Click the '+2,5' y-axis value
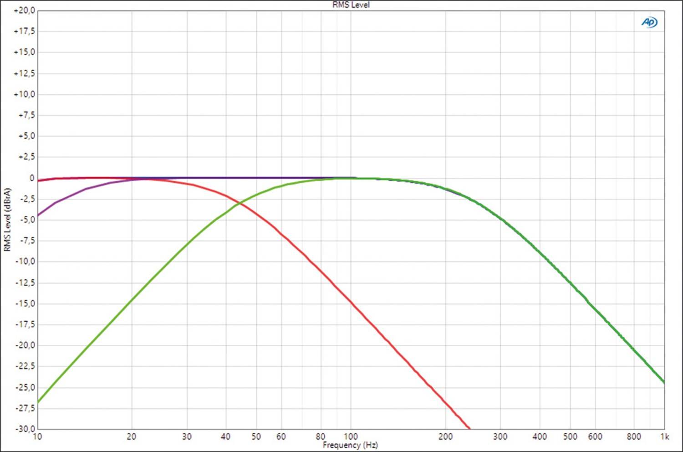Viewport: 683px width, 452px height. tap(26, 157)
